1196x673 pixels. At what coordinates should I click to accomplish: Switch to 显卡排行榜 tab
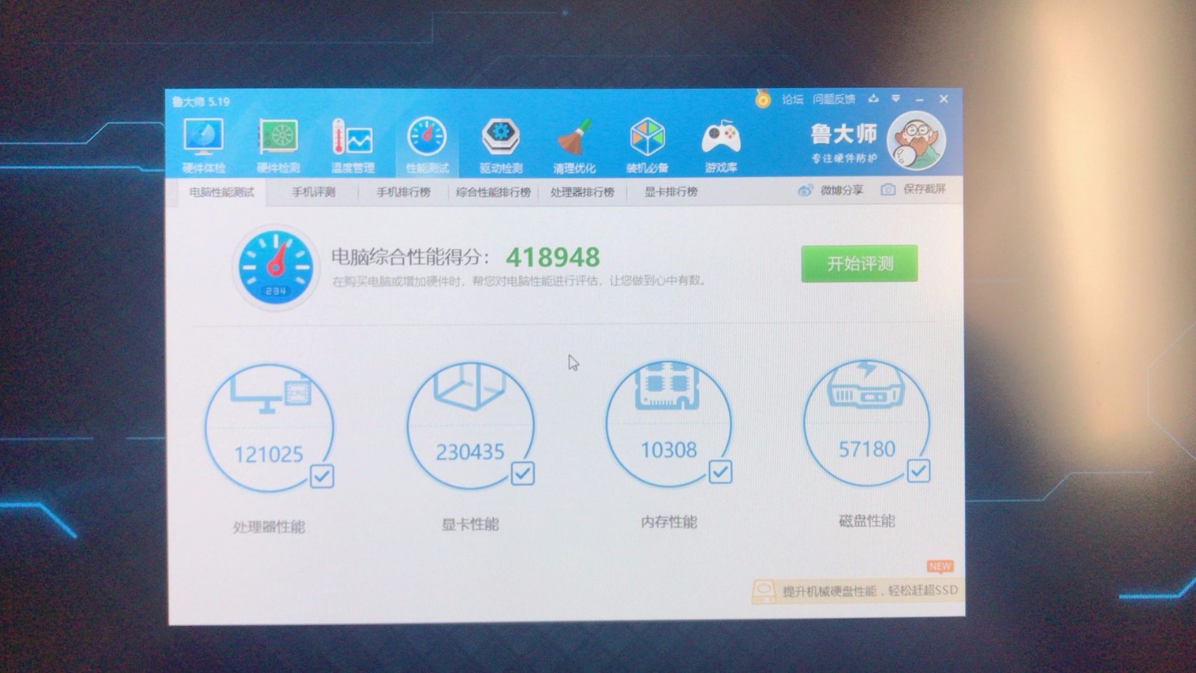click(671, 192)
